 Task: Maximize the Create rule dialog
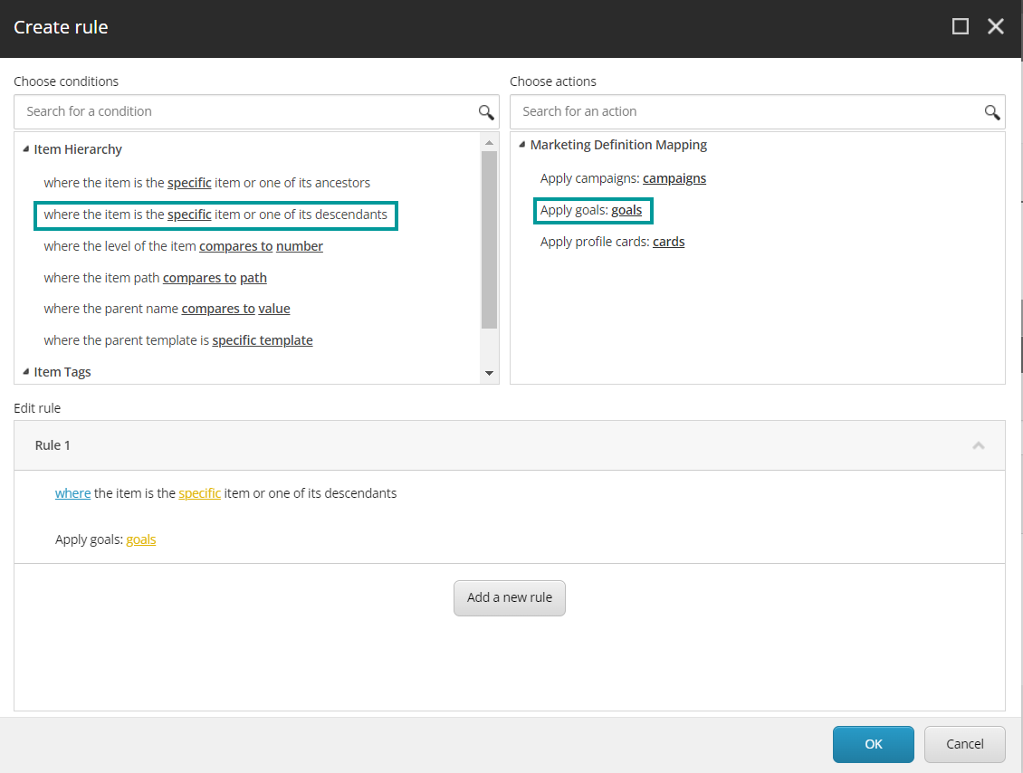coord(961,27)
